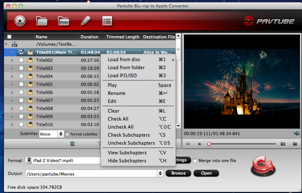Open the pencil Edit tool in the toolbar
The image size is (302, 193).
coord(86,21)
